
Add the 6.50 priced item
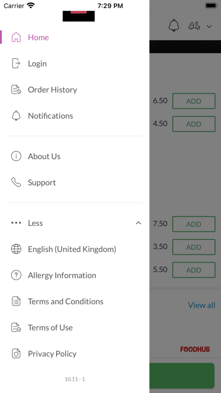(194, 101)
